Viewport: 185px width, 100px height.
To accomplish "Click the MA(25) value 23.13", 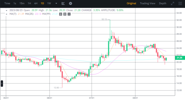I will pyautogui.click(x=38, y=14).
